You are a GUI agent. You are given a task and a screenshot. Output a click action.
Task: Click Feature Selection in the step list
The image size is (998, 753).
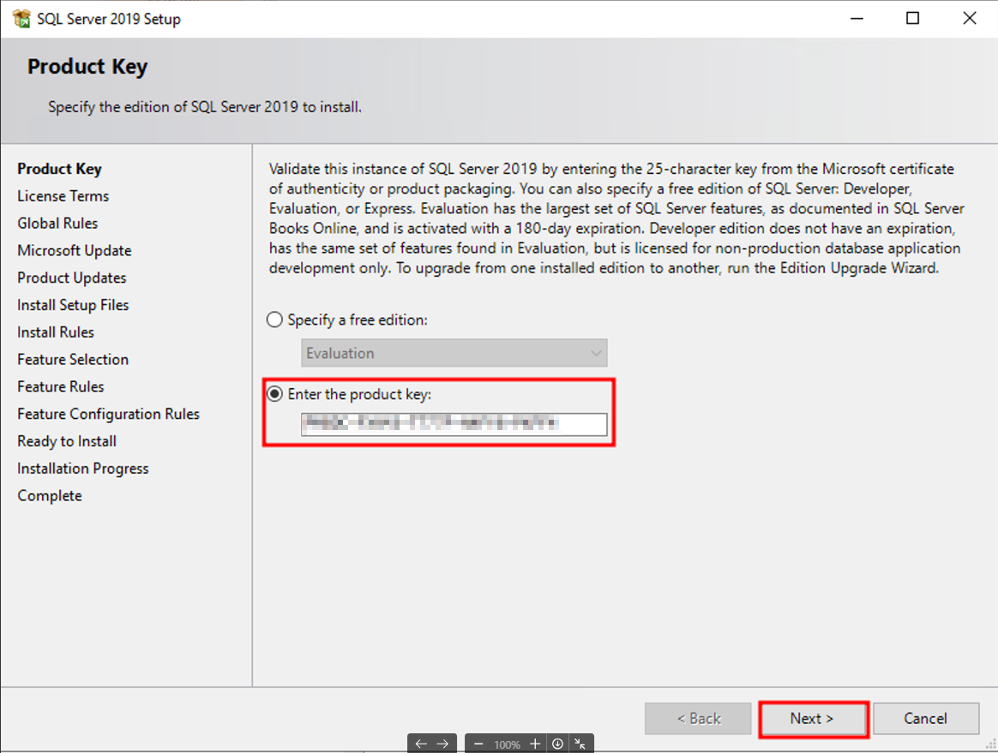point(73,359)
